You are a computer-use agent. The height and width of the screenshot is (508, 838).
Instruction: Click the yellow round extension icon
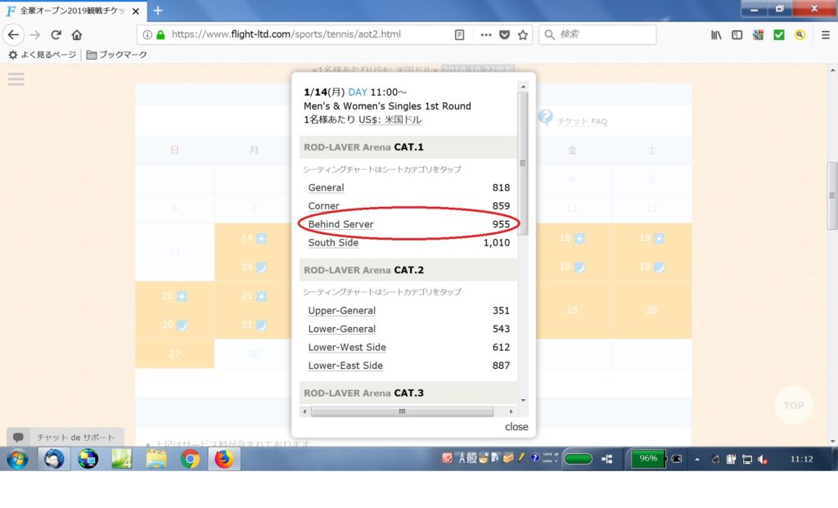800,34
